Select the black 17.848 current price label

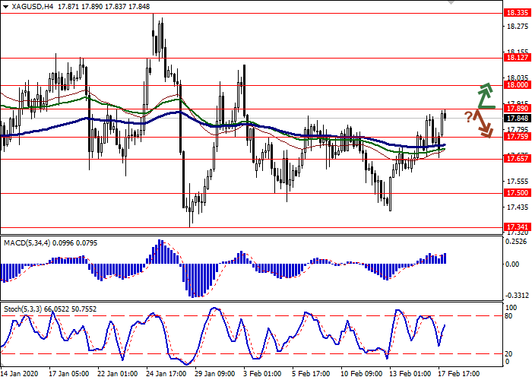(x=516, y=118)
